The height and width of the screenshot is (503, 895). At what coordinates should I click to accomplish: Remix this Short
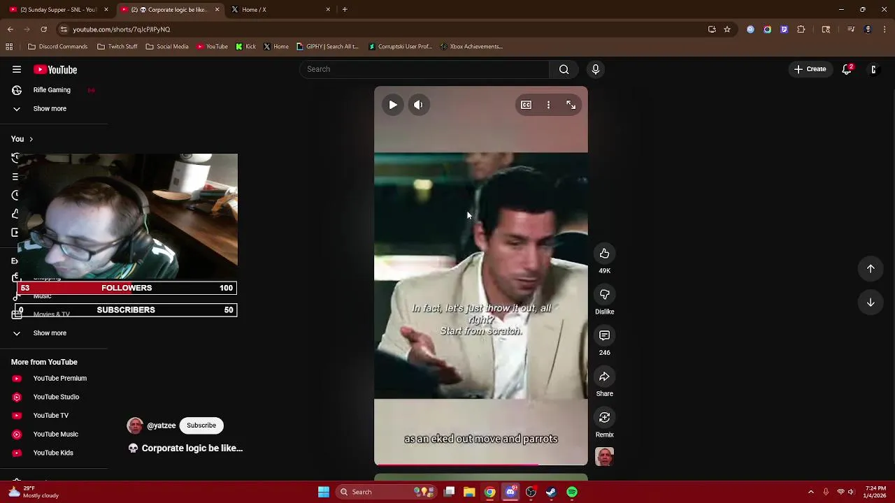tap(604, 418)
